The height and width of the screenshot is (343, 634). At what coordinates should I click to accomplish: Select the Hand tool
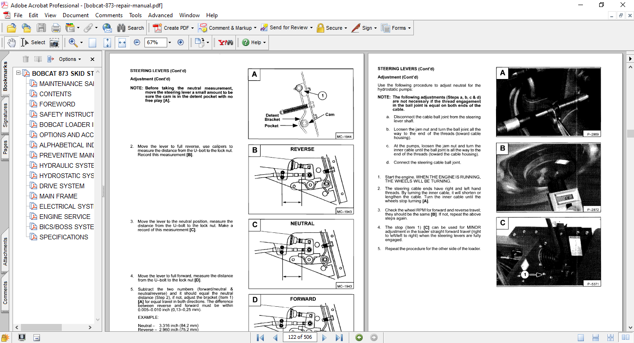point(11,42)
